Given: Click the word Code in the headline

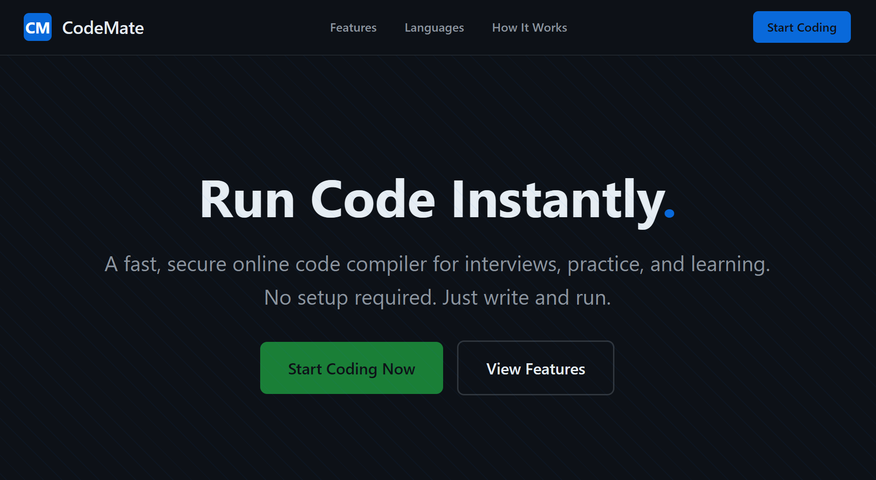Looking at the screenshot, I should pos(373,200).
